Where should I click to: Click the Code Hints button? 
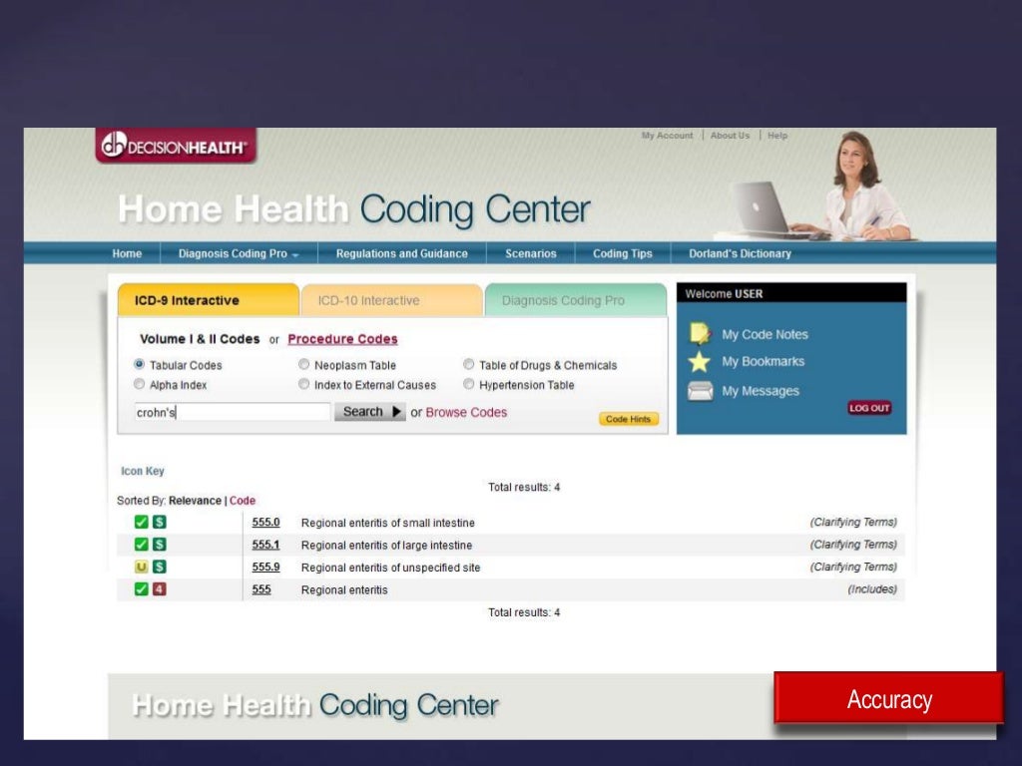[629, 419]
